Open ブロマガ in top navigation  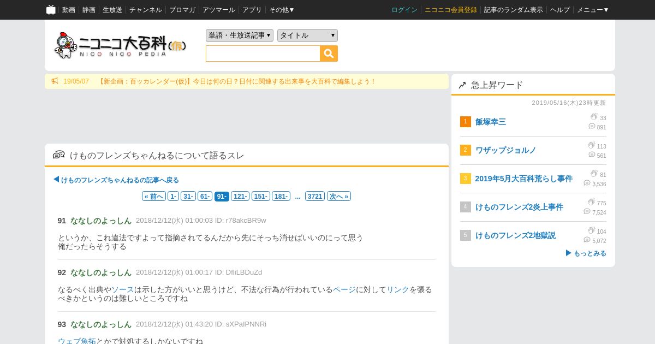point(182,10)
